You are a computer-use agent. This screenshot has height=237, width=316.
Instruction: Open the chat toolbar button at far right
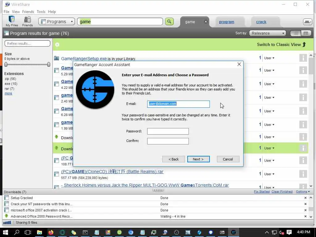(x=308, y=22)
